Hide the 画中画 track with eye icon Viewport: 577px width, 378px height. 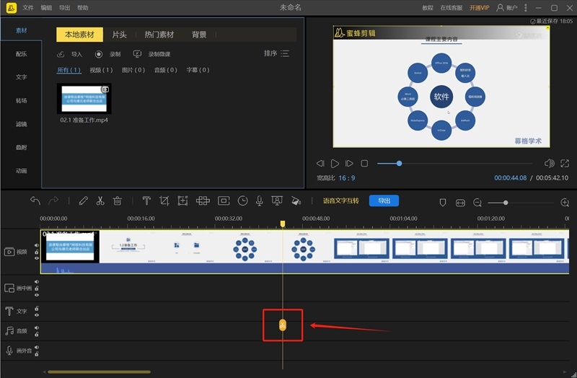(37, 294)
